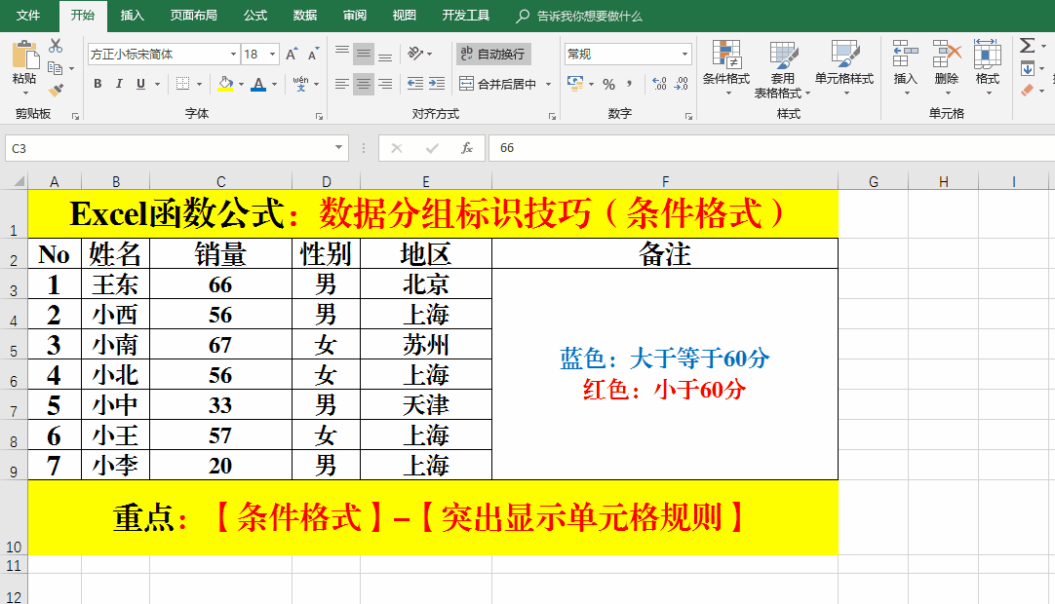Open the 公式 (Formulas) tab
This screenshot has width=1055, height=604.
tap(255, 16)
